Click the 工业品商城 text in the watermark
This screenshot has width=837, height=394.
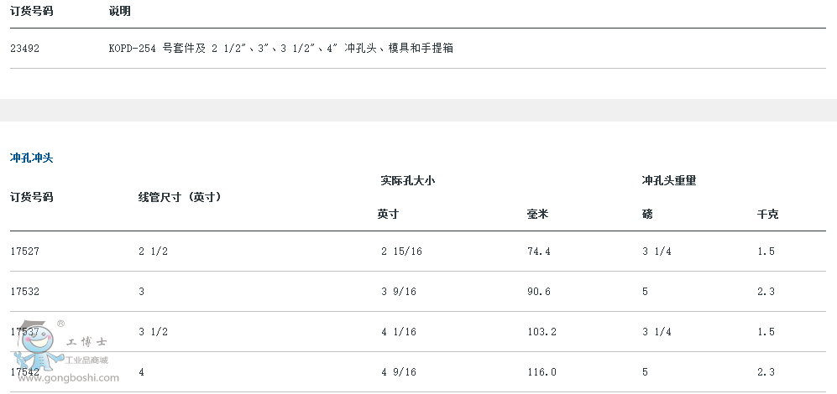[x=87, y=360]
